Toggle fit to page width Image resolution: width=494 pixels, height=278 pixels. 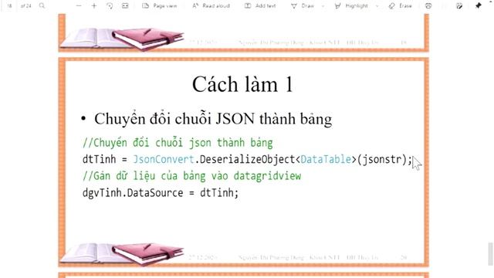[125, 5]
